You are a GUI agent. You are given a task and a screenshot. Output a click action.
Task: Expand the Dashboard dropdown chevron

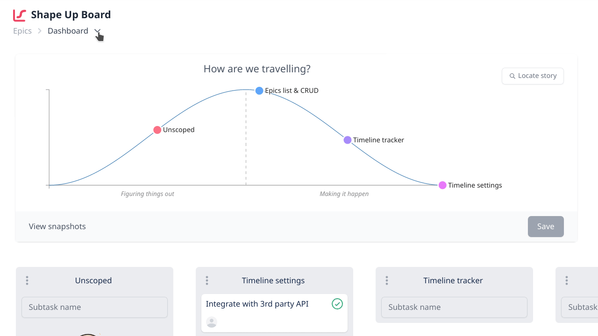(x=97, y=31)
